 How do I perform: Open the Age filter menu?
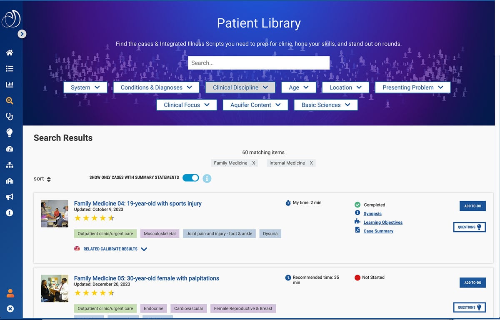pyautogui.click(x=298, y=87)
